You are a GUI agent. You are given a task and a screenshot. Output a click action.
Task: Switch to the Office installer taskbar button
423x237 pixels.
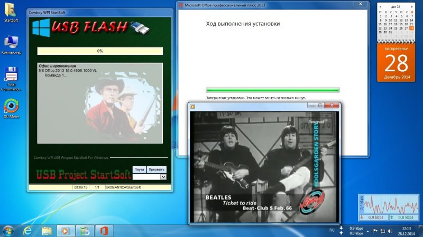tap(104, 231)
